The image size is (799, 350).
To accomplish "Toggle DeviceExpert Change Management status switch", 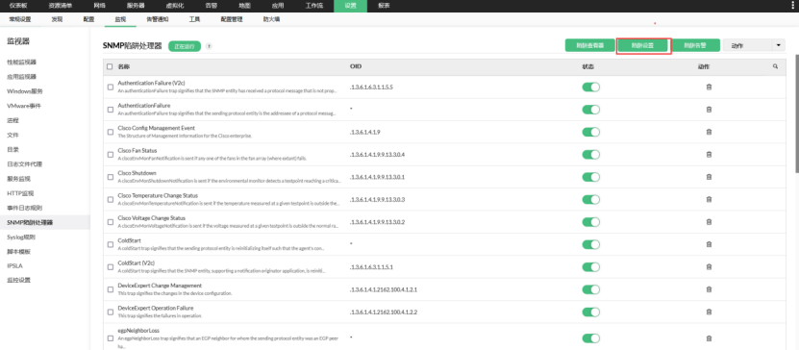I will pos(591,289).
